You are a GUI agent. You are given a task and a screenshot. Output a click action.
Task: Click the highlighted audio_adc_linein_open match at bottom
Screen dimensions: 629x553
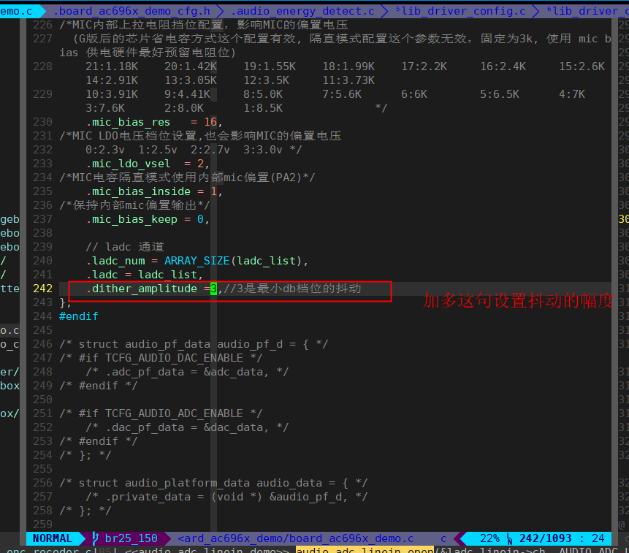(x=365, y=550)
